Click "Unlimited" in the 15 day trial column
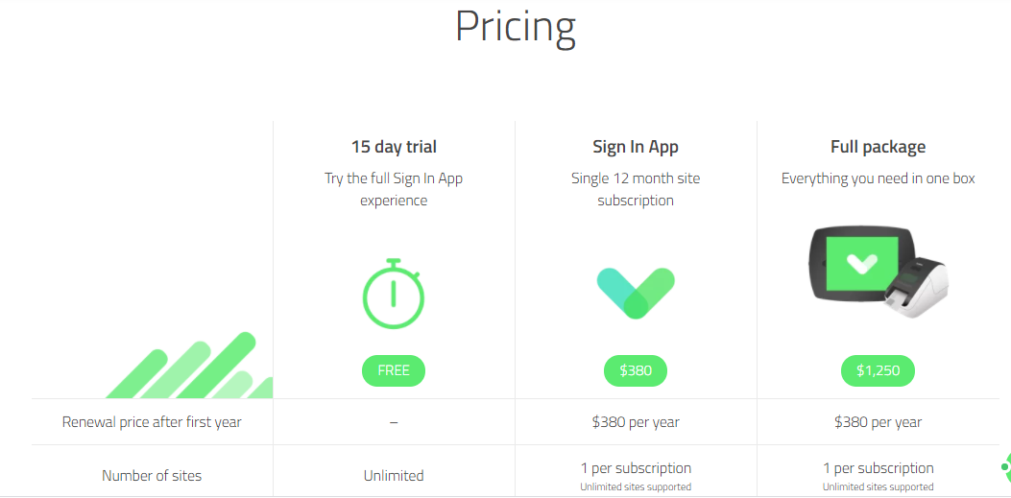Screen dimensions: 1011x498 tap(394, 476)
